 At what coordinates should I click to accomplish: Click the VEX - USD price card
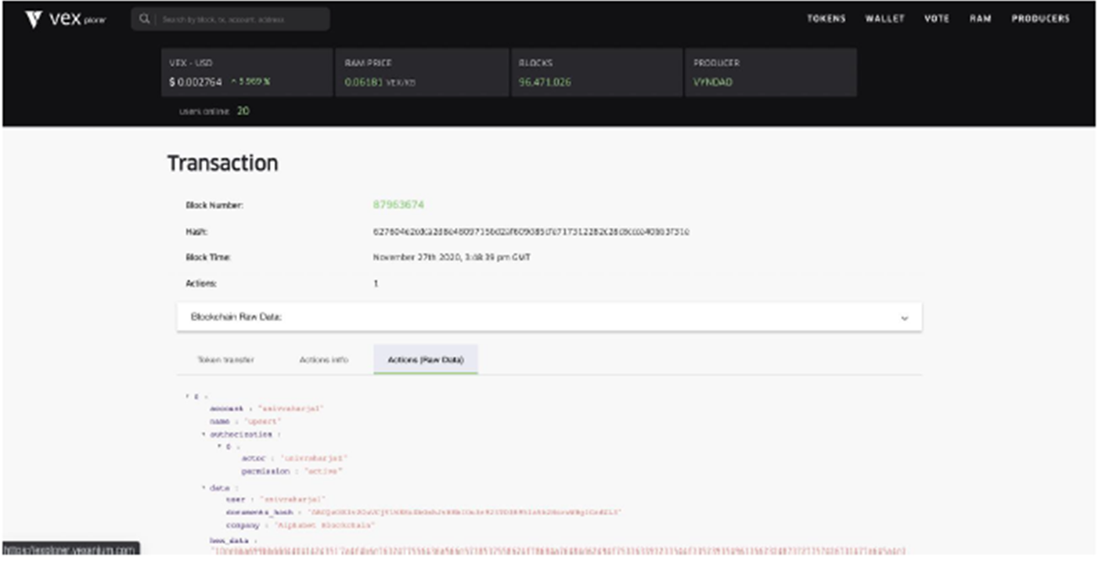tap(247, 73)
